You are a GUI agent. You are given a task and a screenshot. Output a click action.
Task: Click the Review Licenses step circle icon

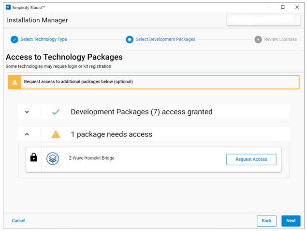click(258, 40)
